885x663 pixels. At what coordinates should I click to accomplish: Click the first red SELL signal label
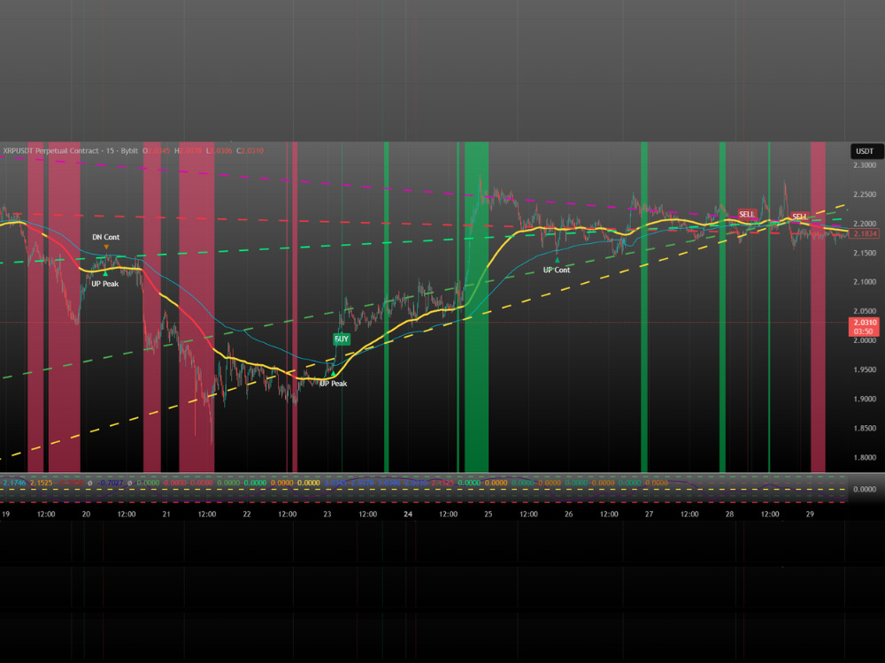pos(746,214)
